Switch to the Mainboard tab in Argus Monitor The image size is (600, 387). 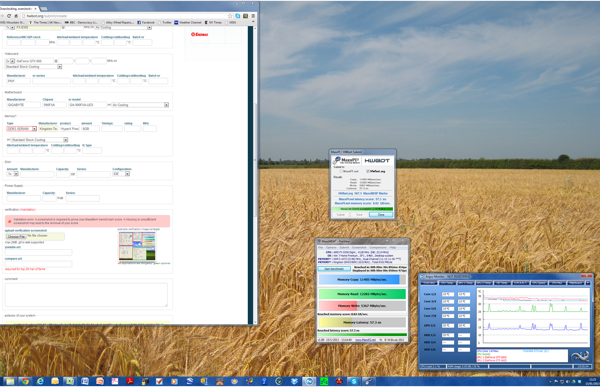[x=575, y=283]
